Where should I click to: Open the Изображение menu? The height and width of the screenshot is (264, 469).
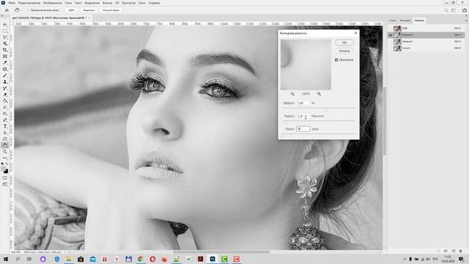coord(52,3)
